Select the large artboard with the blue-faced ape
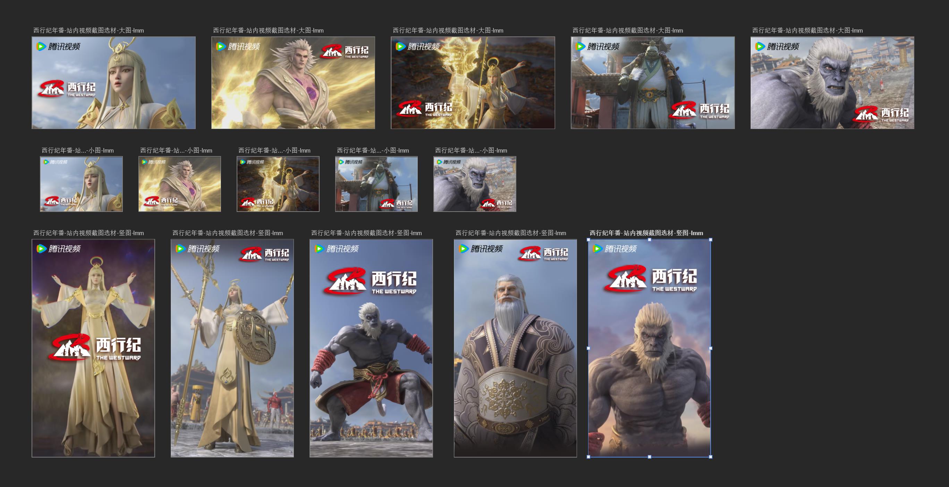 point(832,83)
